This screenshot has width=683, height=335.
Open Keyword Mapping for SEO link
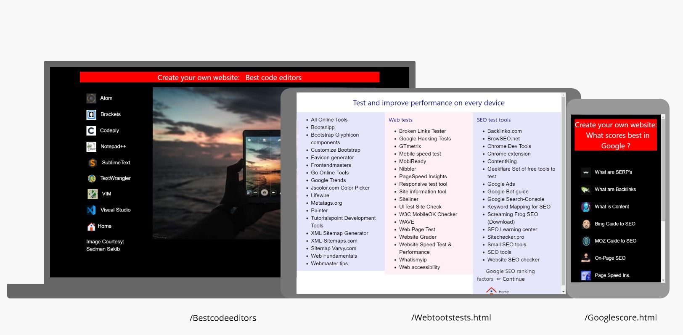click(519, 207)
